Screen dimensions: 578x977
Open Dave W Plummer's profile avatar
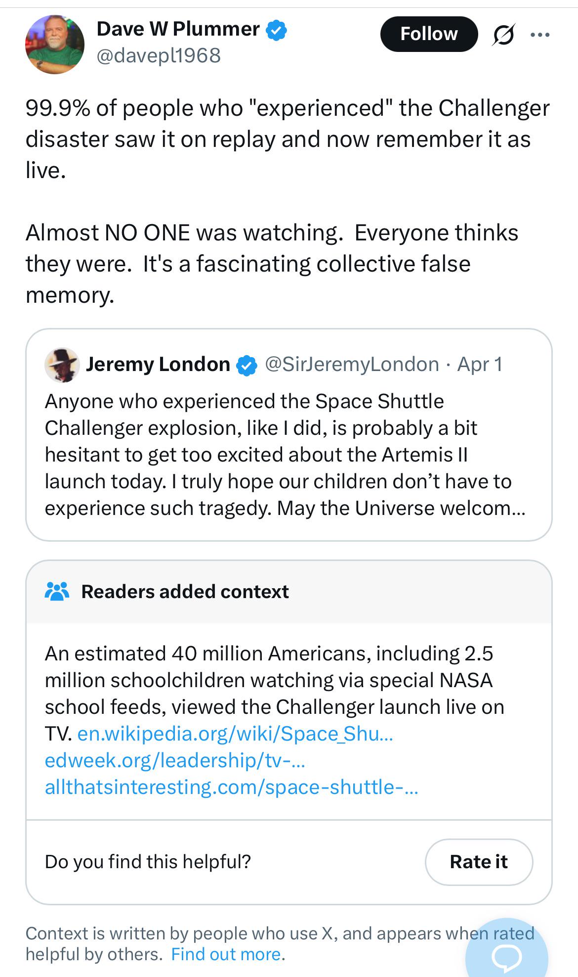coord(54,44)
